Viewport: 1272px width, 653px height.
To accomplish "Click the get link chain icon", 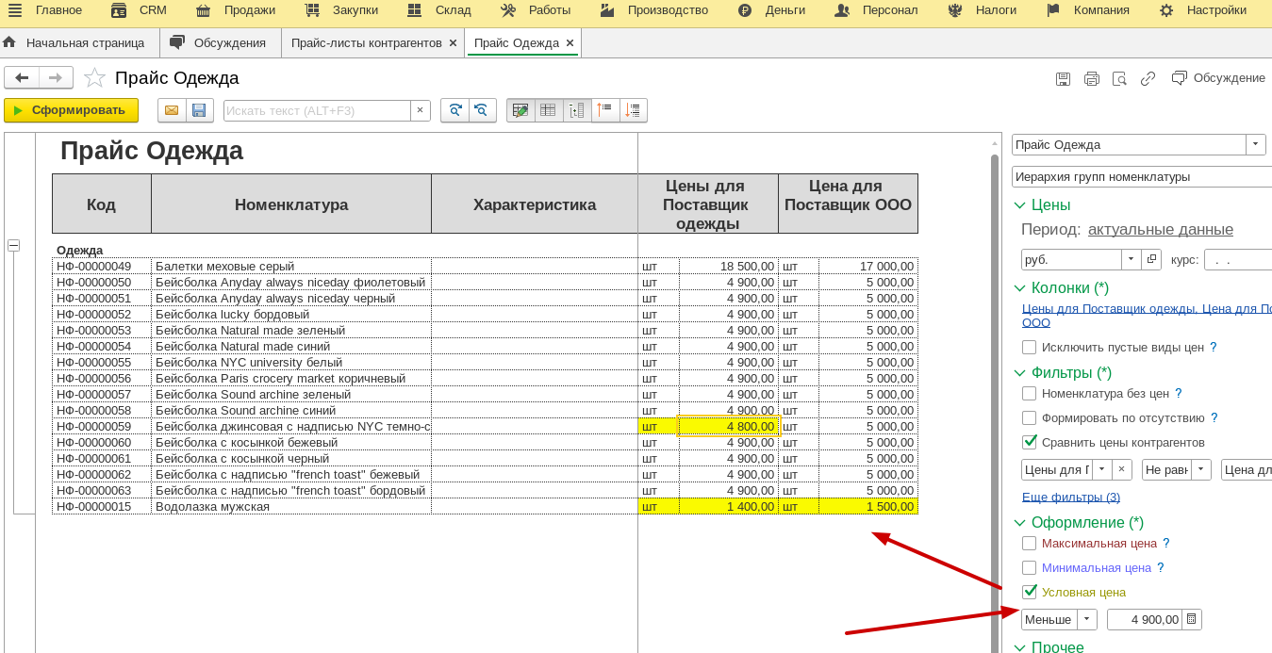I will 1148,78.
